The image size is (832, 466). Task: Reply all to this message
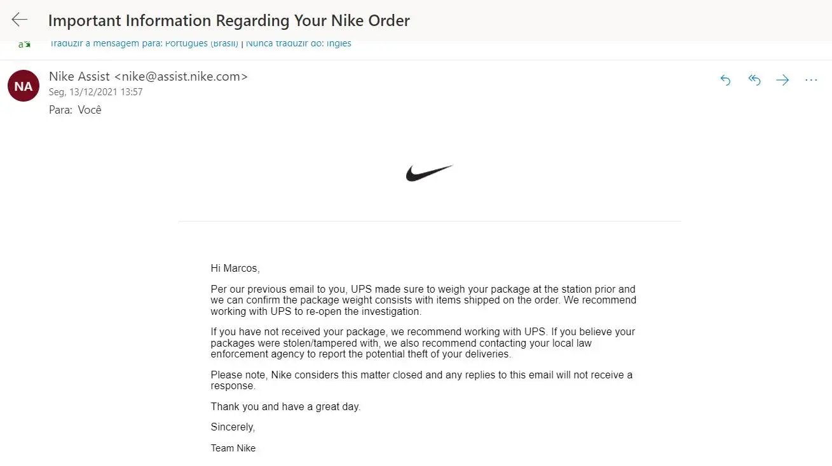pyautogui.click(x=754, y=80)
